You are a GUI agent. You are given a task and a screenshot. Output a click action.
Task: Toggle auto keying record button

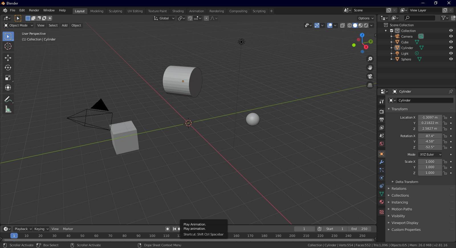pos(168,229)
